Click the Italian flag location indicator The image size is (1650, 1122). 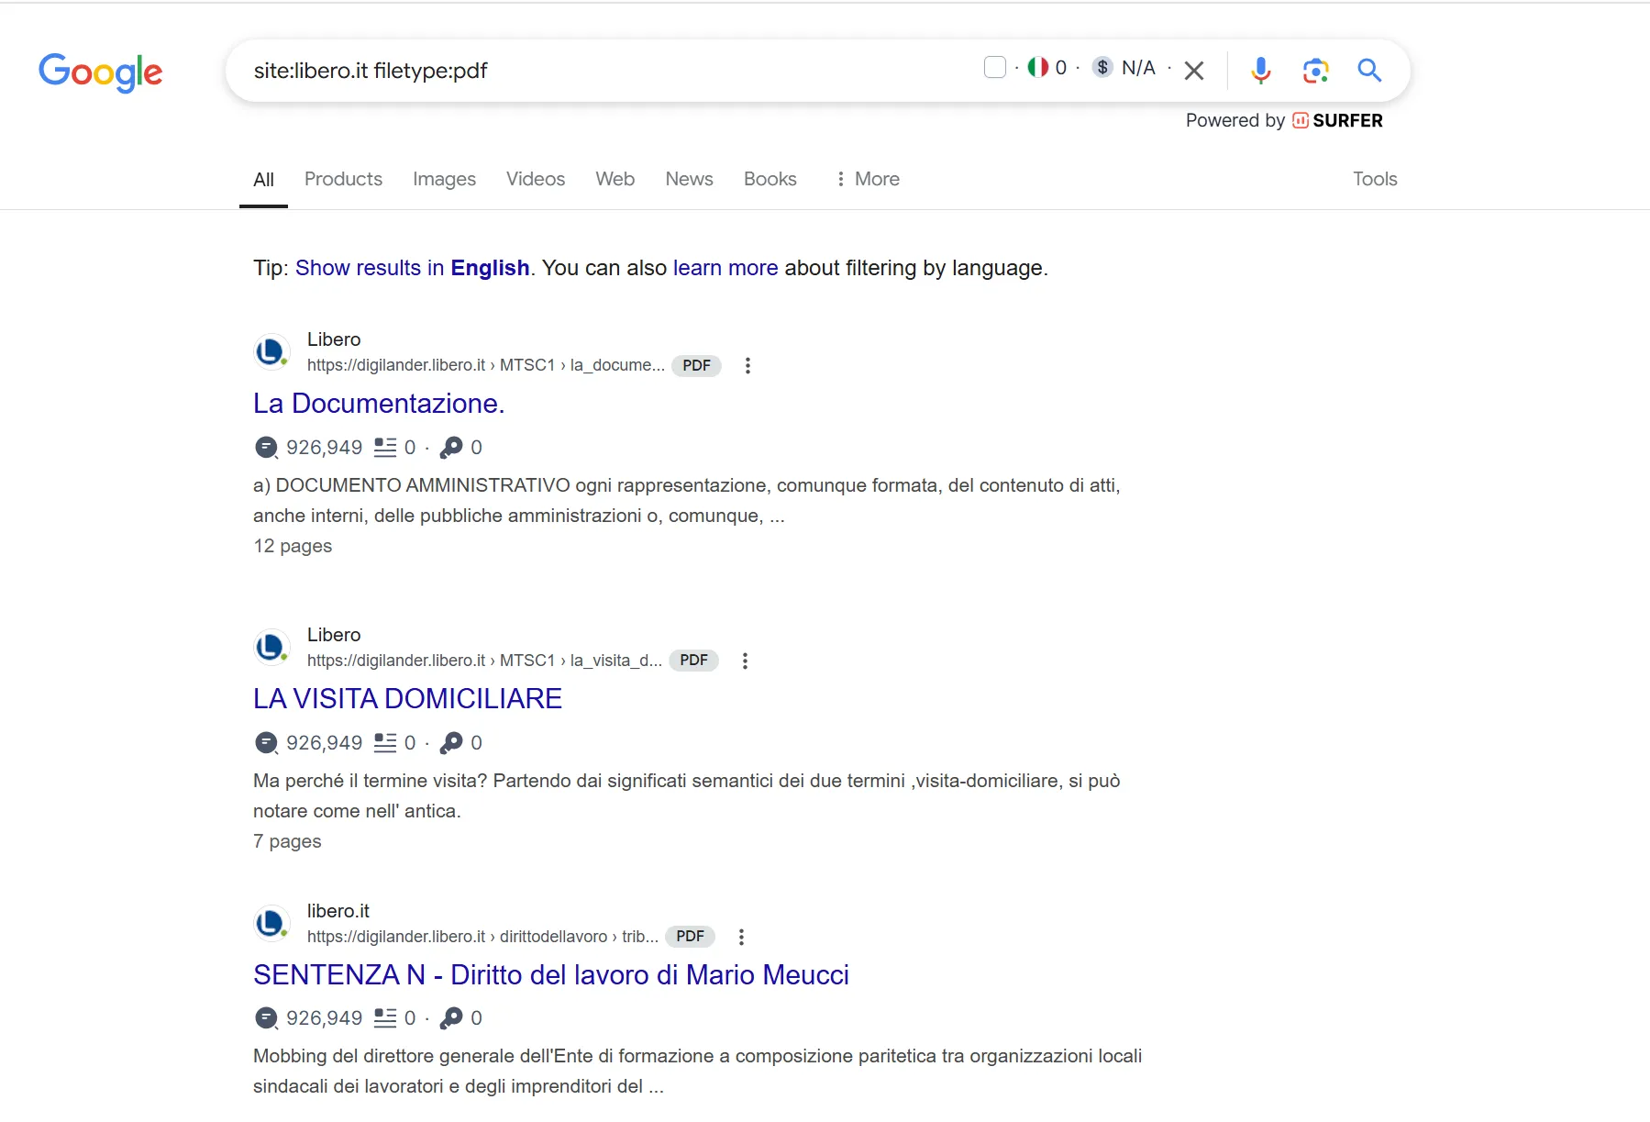[x=1037, y=67]
